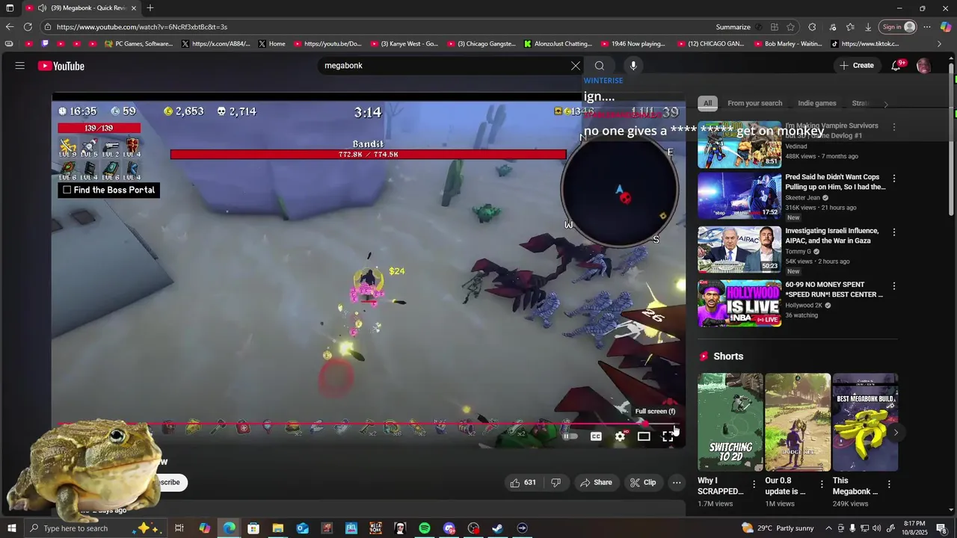Open options for Tommy G video
957x538 pixels.
[893, 232]
